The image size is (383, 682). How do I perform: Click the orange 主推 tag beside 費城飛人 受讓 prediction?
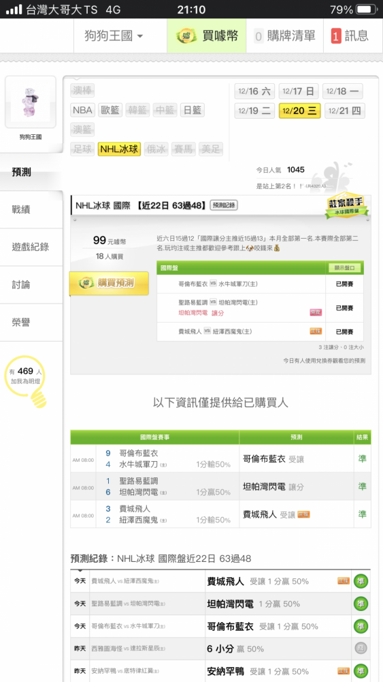coord(303,514)
